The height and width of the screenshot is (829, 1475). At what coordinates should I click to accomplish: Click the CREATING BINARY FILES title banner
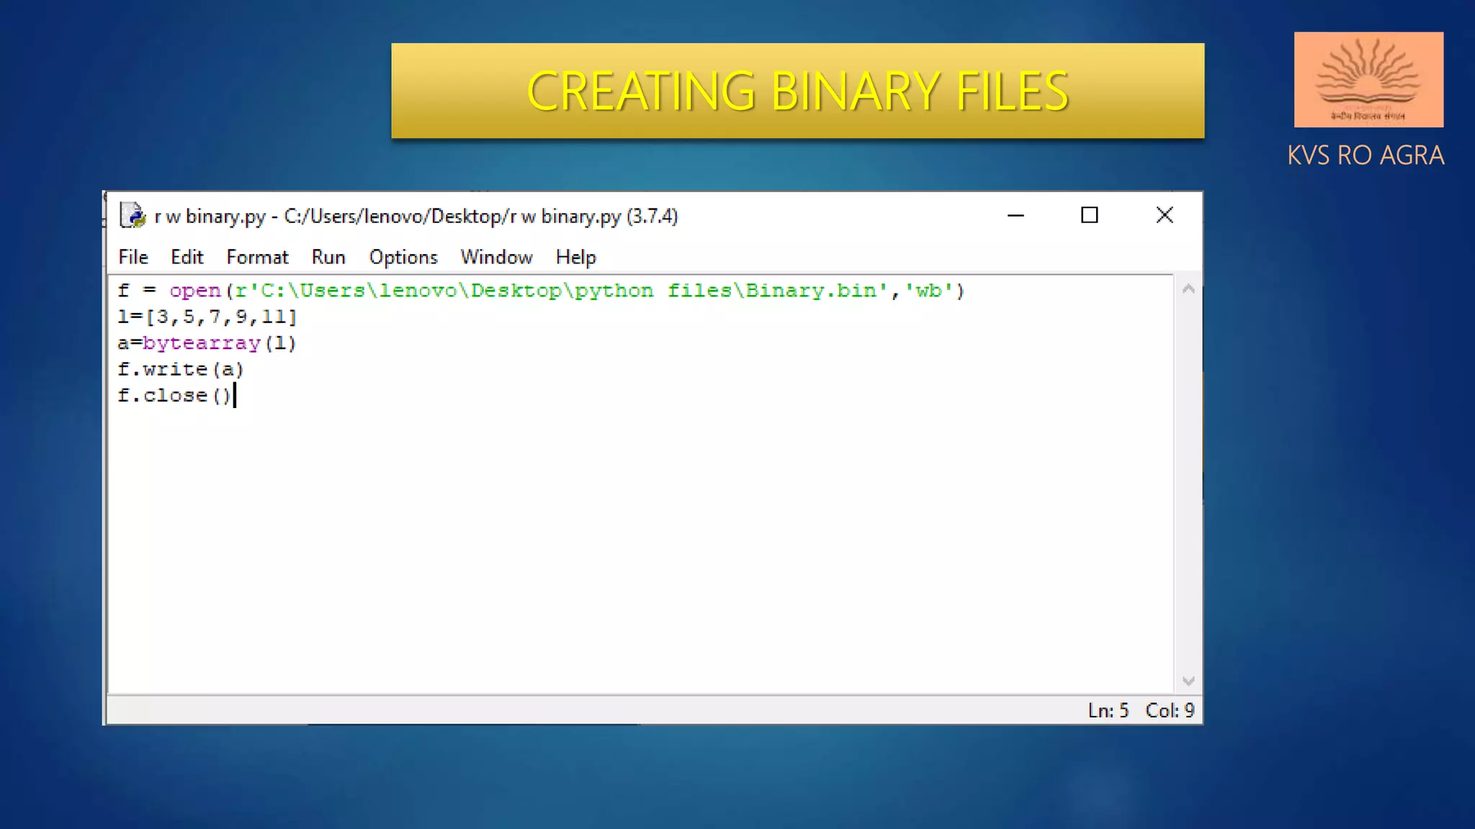pyautogui.click(x=797, y=91)
